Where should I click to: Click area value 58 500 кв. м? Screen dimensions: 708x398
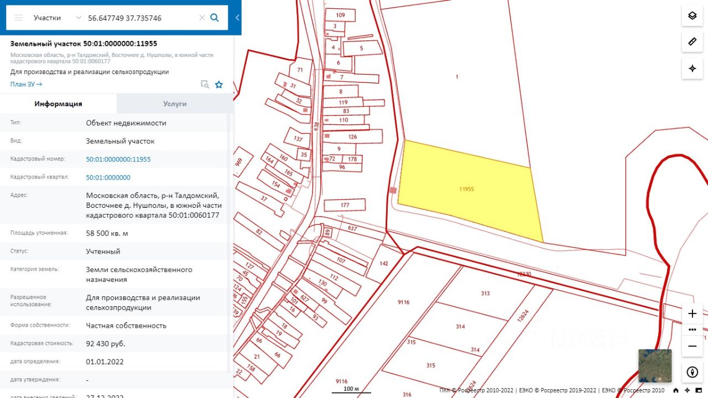click(x=107, y=233)
